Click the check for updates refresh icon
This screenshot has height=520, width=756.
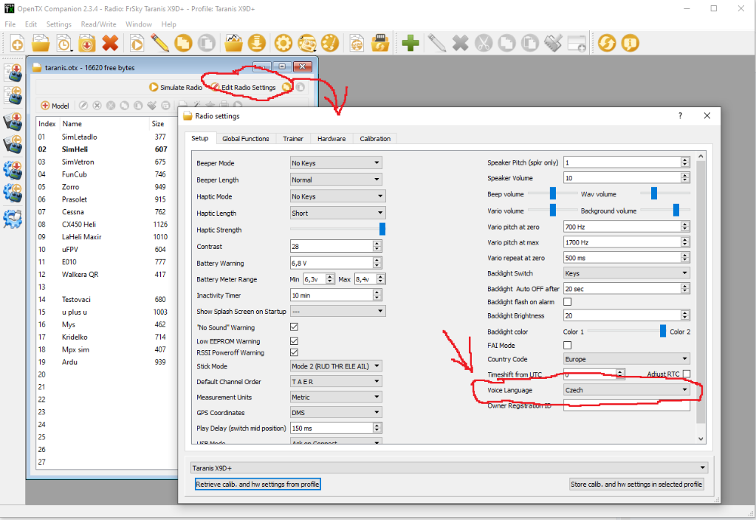pyautogui.click(x=606, y=43)
